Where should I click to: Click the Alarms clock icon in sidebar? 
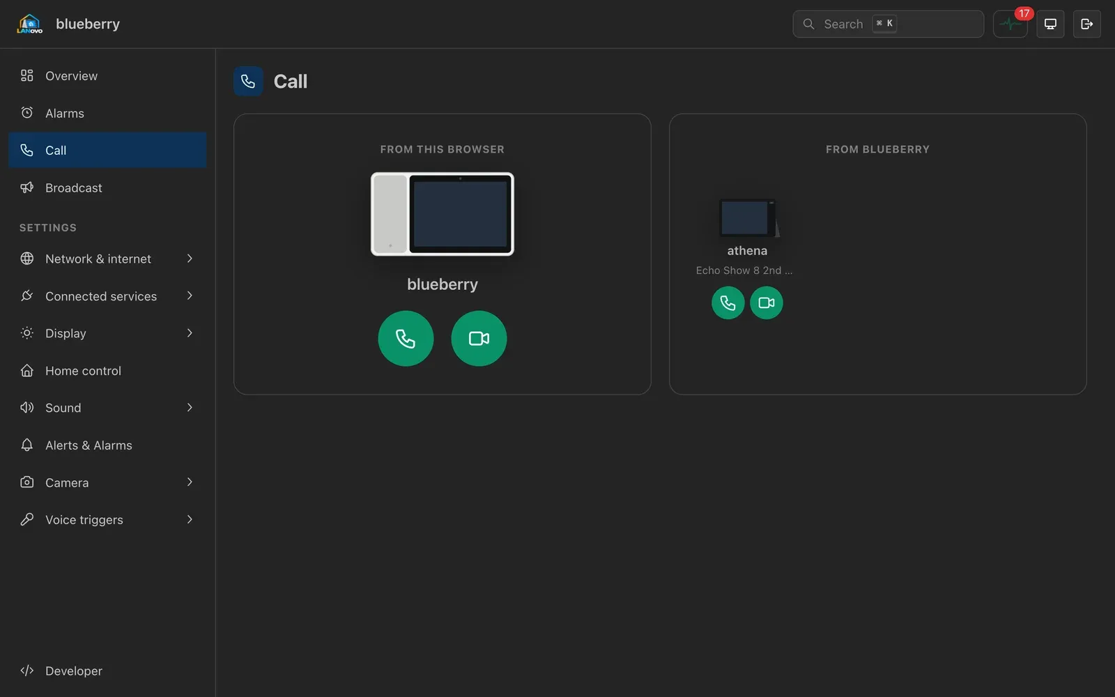click(27, 113)
